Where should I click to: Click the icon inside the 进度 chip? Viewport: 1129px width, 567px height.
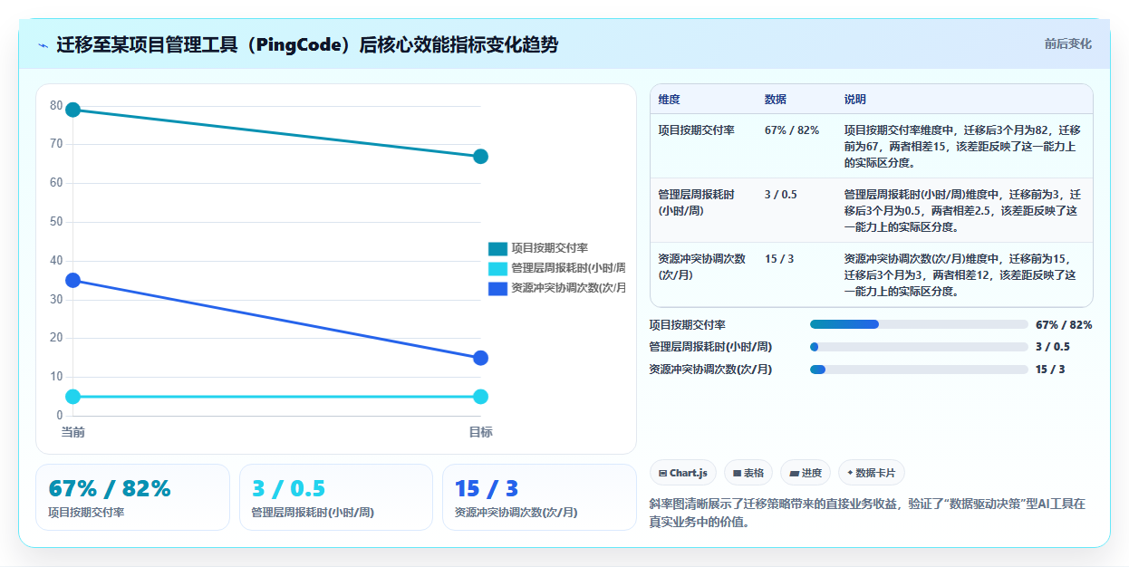[795, 473]
